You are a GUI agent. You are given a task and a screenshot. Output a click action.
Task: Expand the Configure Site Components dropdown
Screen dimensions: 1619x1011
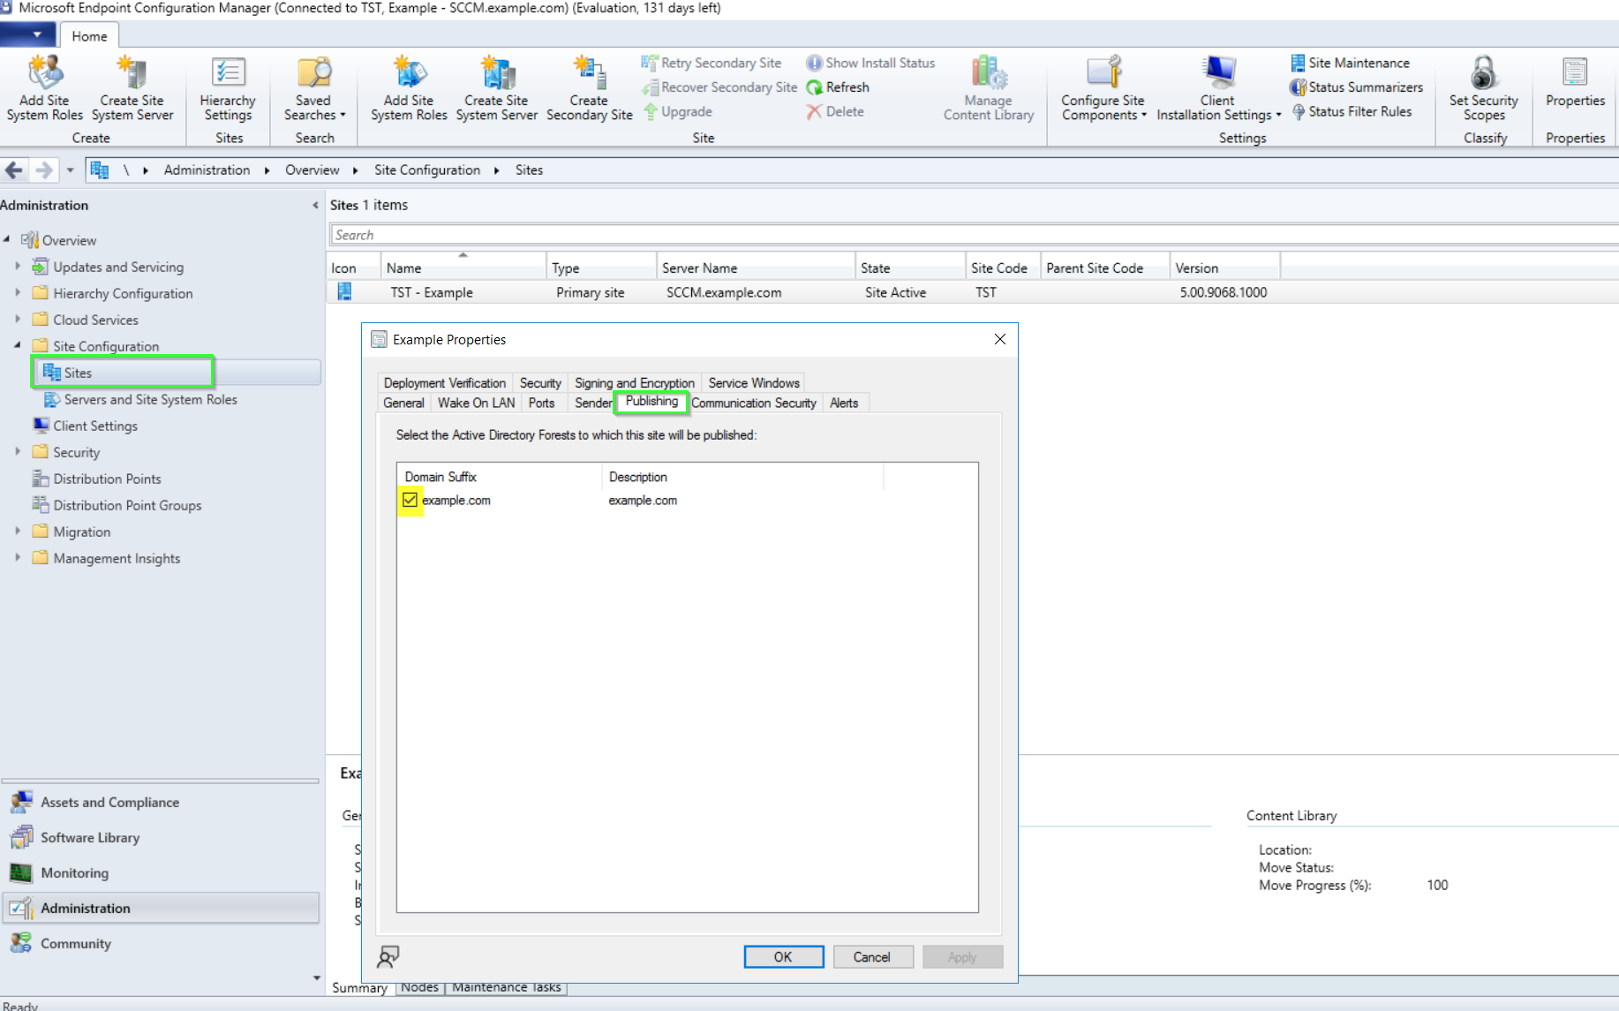click(1103, 107)
